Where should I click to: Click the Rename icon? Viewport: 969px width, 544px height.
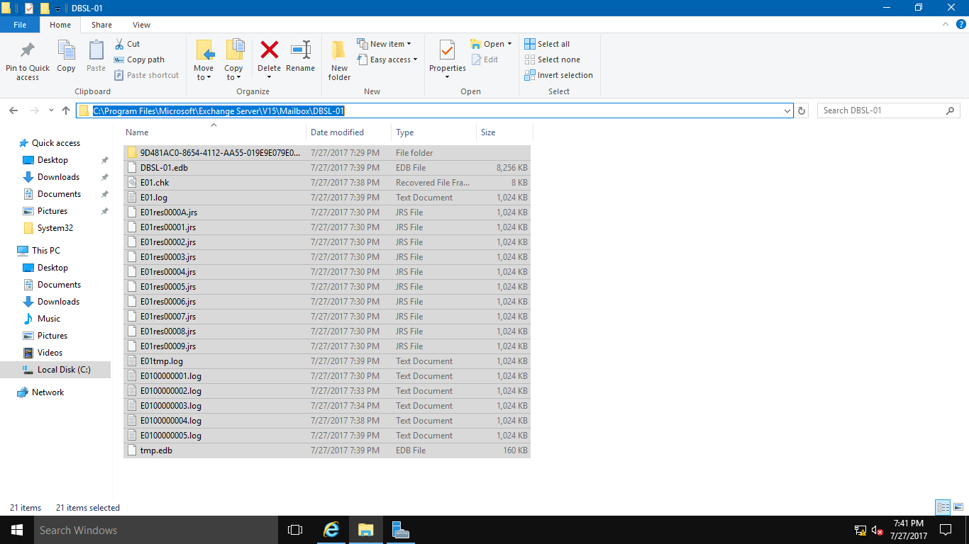(x=300, y=57)
